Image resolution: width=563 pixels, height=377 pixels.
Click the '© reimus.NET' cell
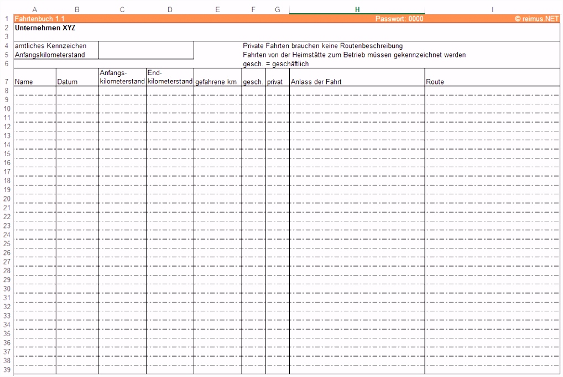(536, 19)
